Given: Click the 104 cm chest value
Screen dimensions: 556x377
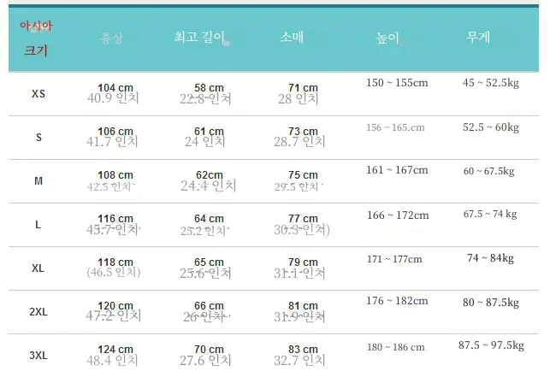Looking at the screenshot, I should [115, 87].
